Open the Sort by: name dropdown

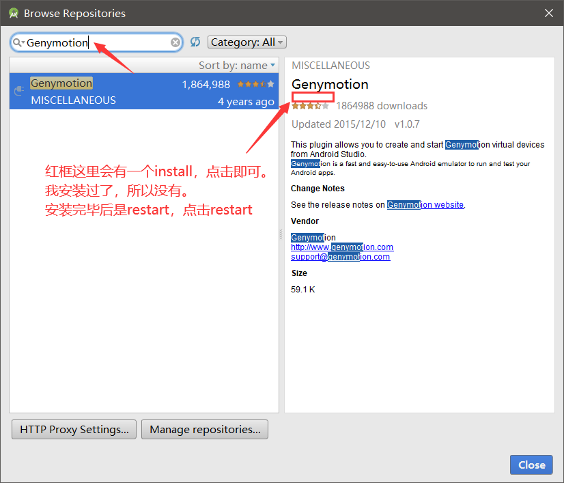click(237, 66)
